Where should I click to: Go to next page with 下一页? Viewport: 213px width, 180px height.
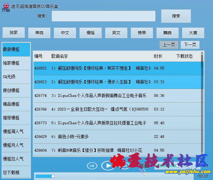(190, 45)
